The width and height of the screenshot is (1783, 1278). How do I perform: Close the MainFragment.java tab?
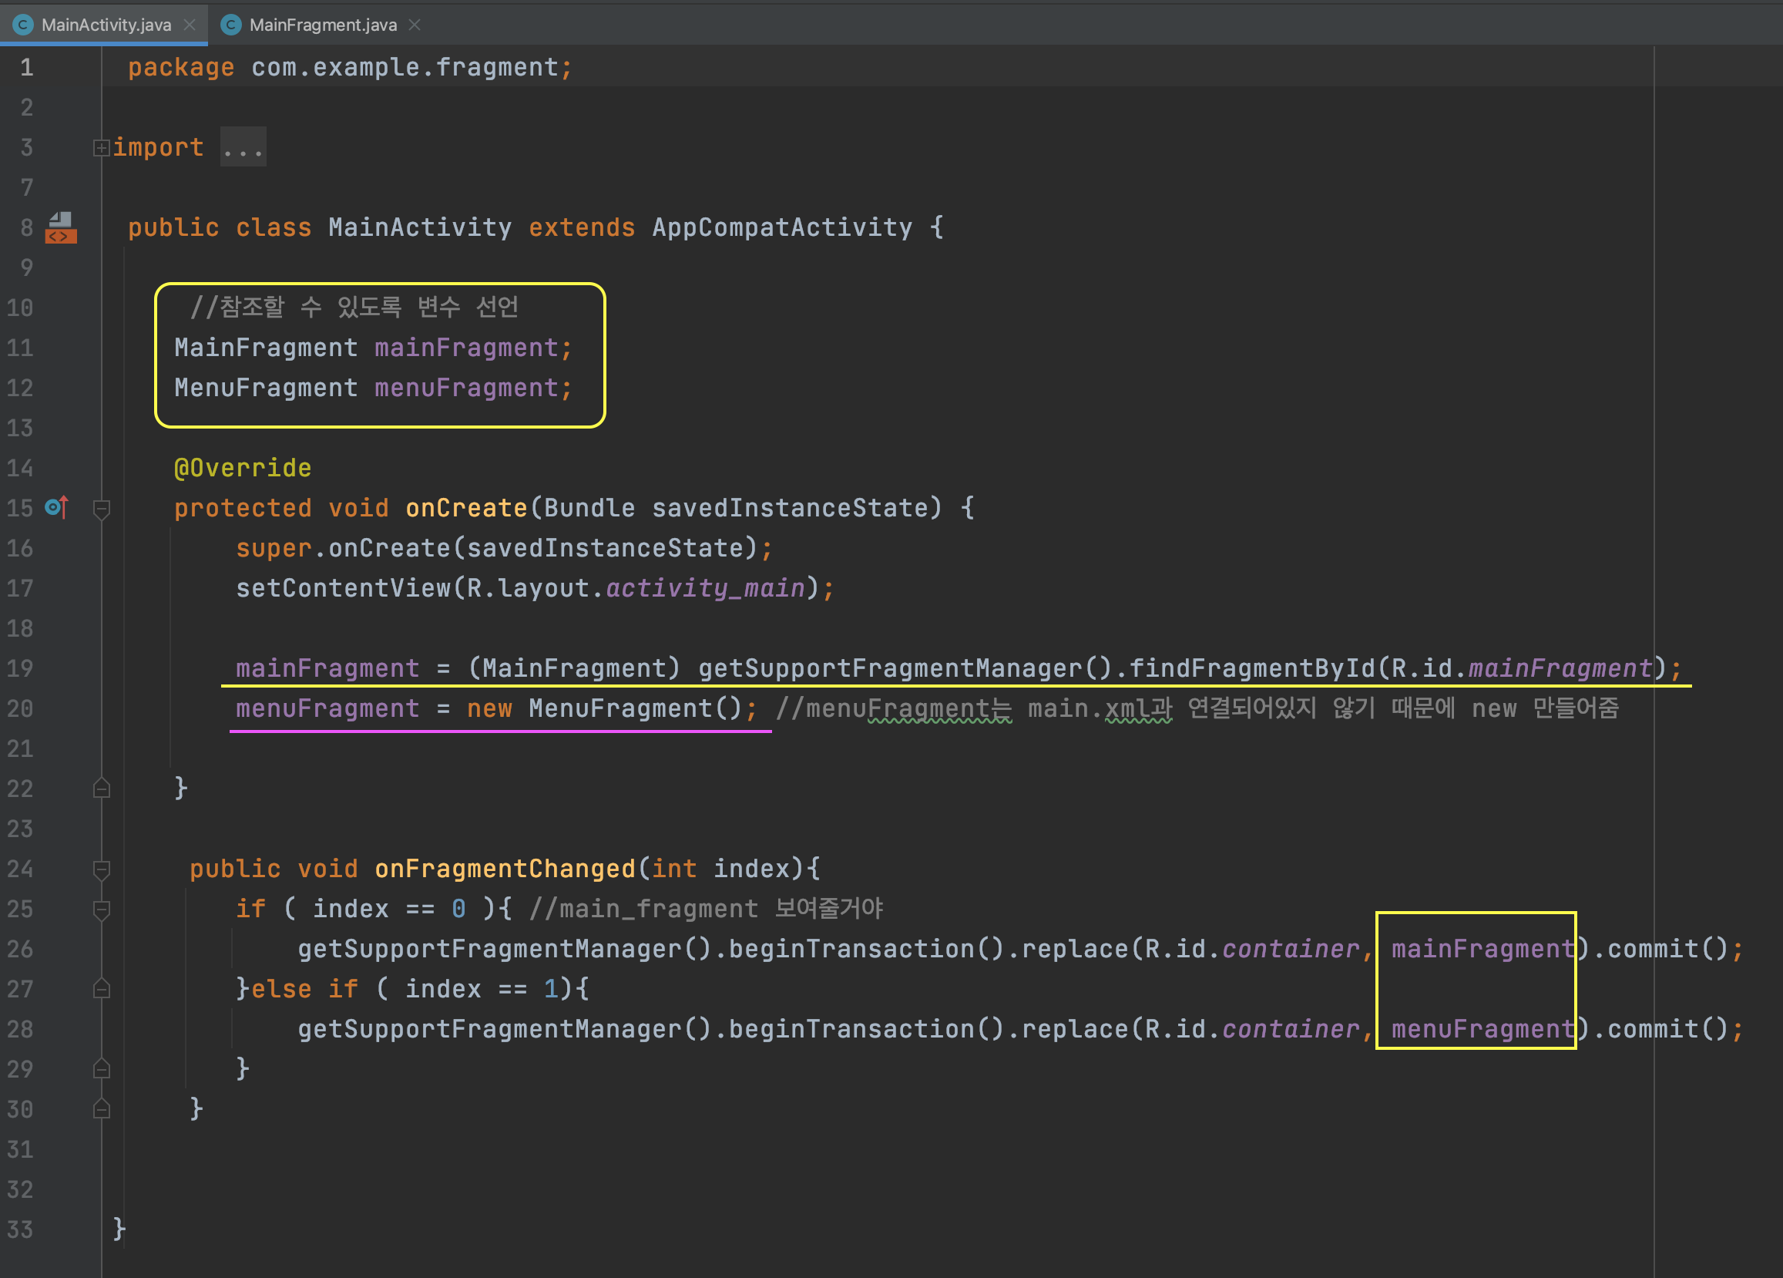pos(415,25)
